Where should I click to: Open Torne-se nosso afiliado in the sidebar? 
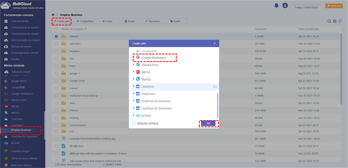coord(24,158)
